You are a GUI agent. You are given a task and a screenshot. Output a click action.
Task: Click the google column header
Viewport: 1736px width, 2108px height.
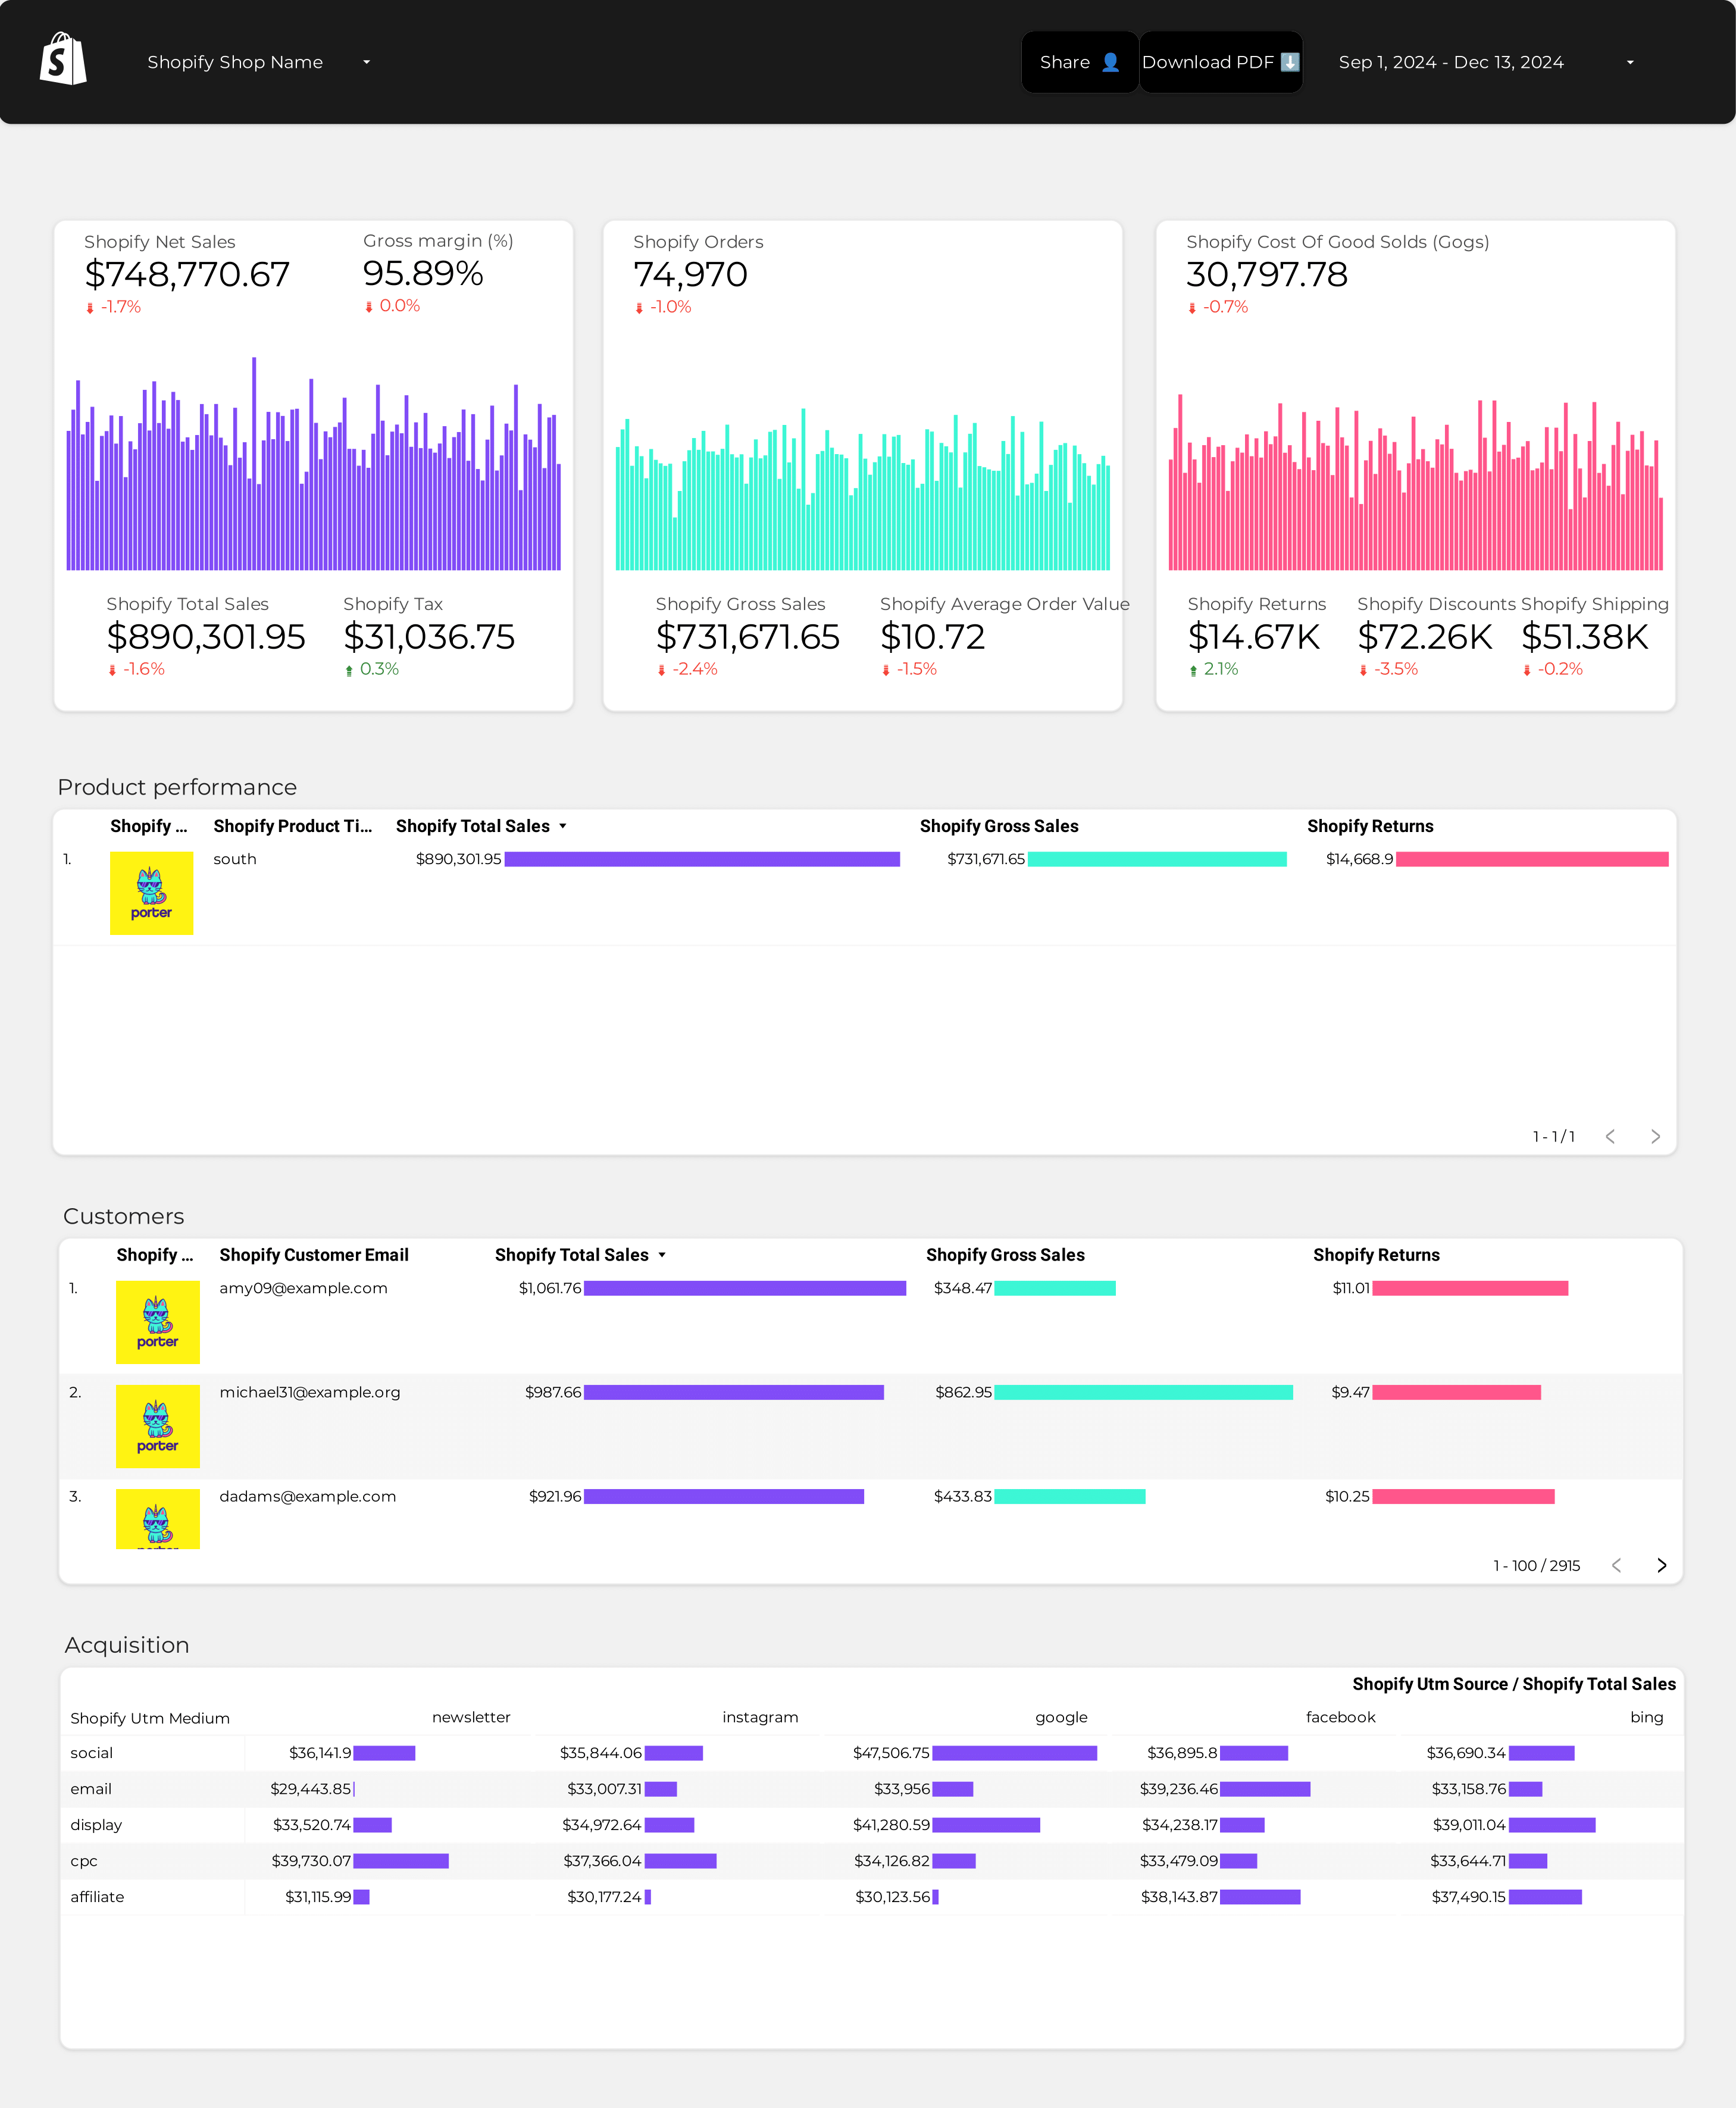[1061, 1717]
